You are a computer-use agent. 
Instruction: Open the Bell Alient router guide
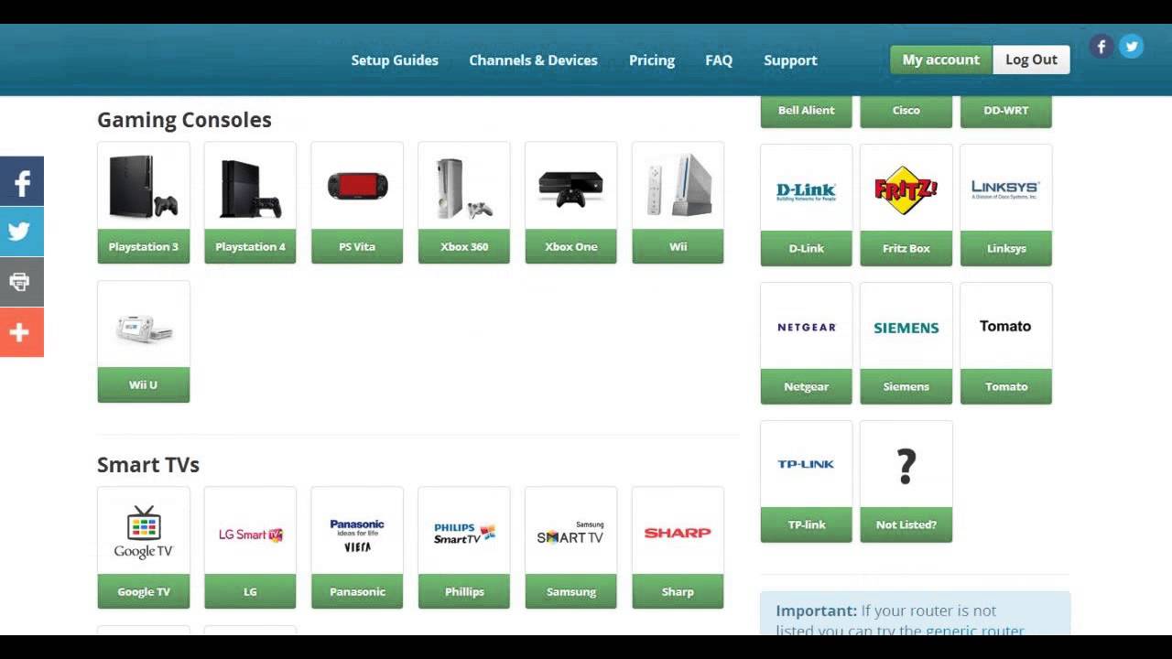(806, 111)
